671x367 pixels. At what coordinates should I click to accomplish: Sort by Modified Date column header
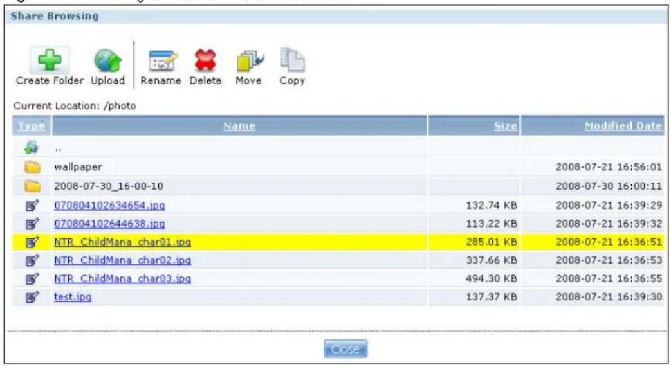pos(623,126)
